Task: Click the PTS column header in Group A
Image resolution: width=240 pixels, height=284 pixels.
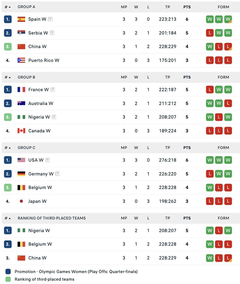Action: click(x=187, y=7)
